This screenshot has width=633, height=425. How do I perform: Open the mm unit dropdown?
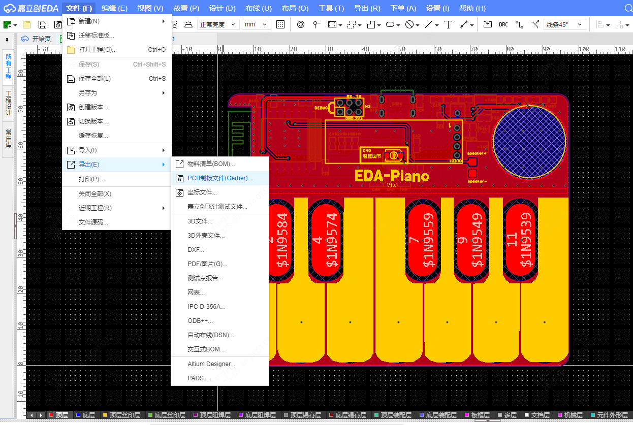257,24
